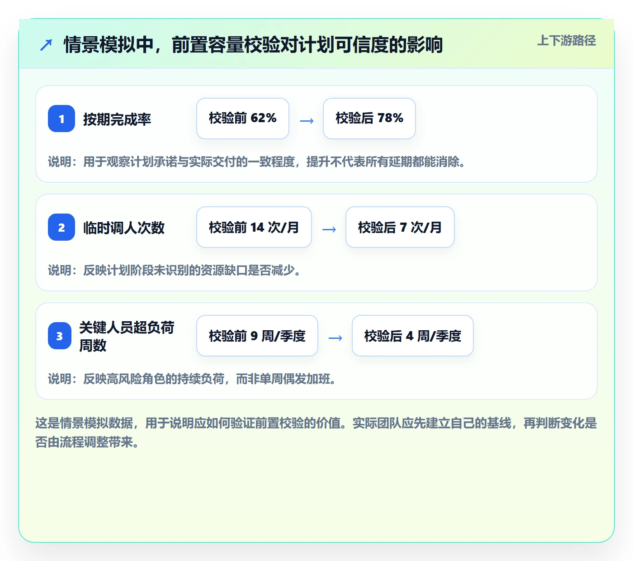The height and width of the screenshot is (561, 633).
Task: Click the arrow between 62% and 78%
Action: (307, 121)
